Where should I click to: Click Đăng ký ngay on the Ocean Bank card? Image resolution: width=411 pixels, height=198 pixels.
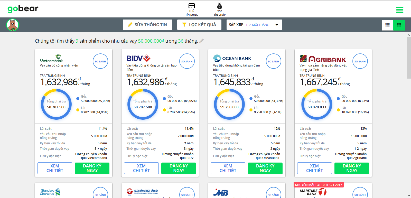click(x=265, y=168)
